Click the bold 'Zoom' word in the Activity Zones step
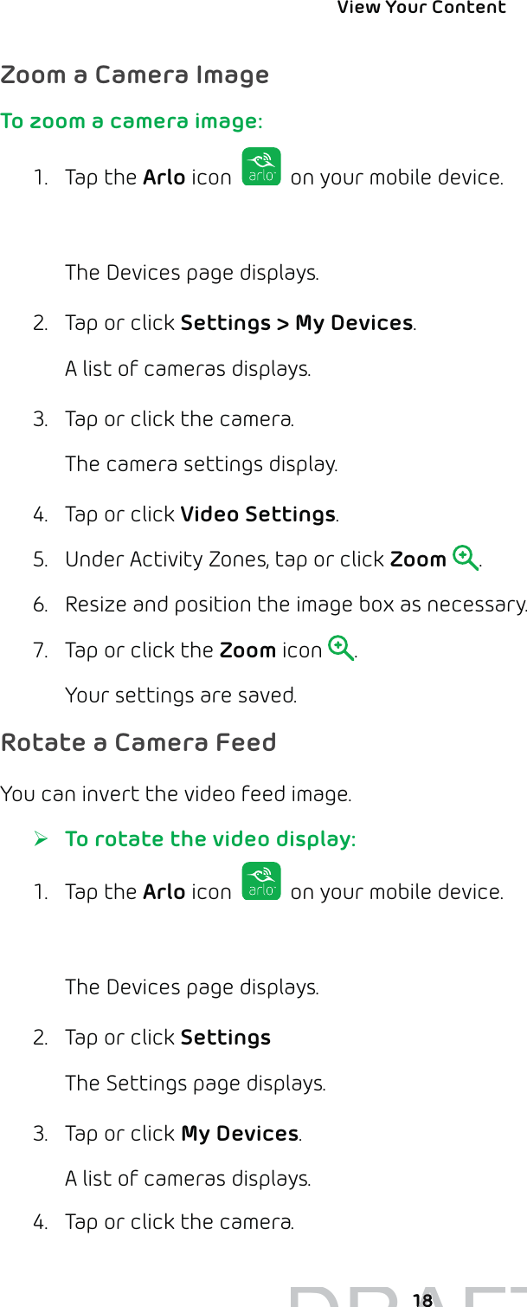Viewport: 527px width, 1307px height. (x=418, y=560)
